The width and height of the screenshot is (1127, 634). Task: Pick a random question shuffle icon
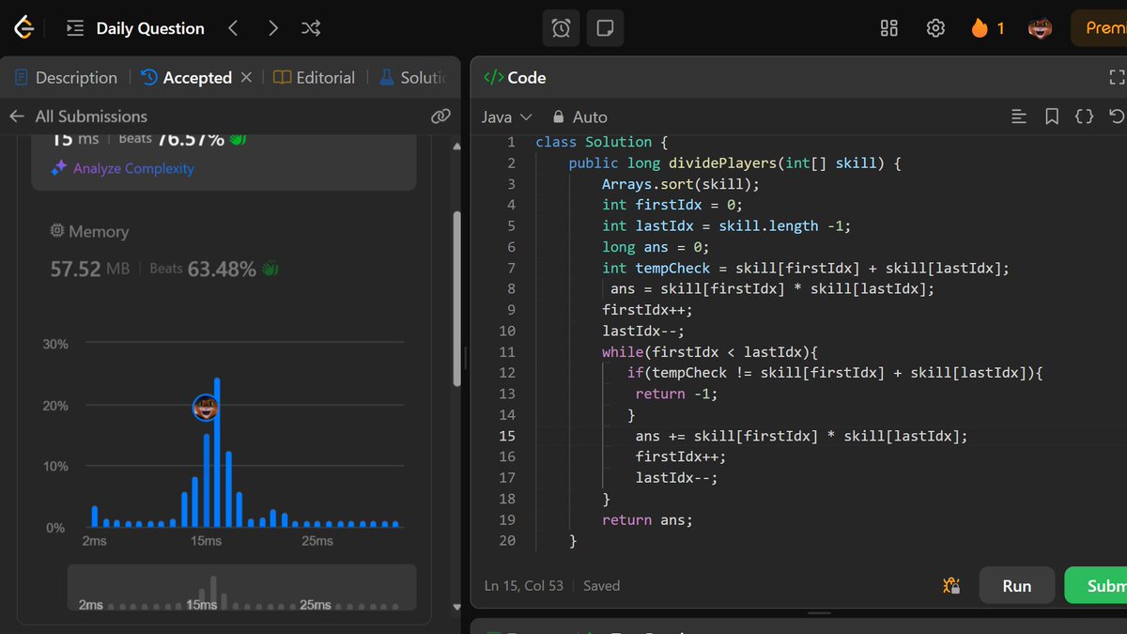(311, 28)
